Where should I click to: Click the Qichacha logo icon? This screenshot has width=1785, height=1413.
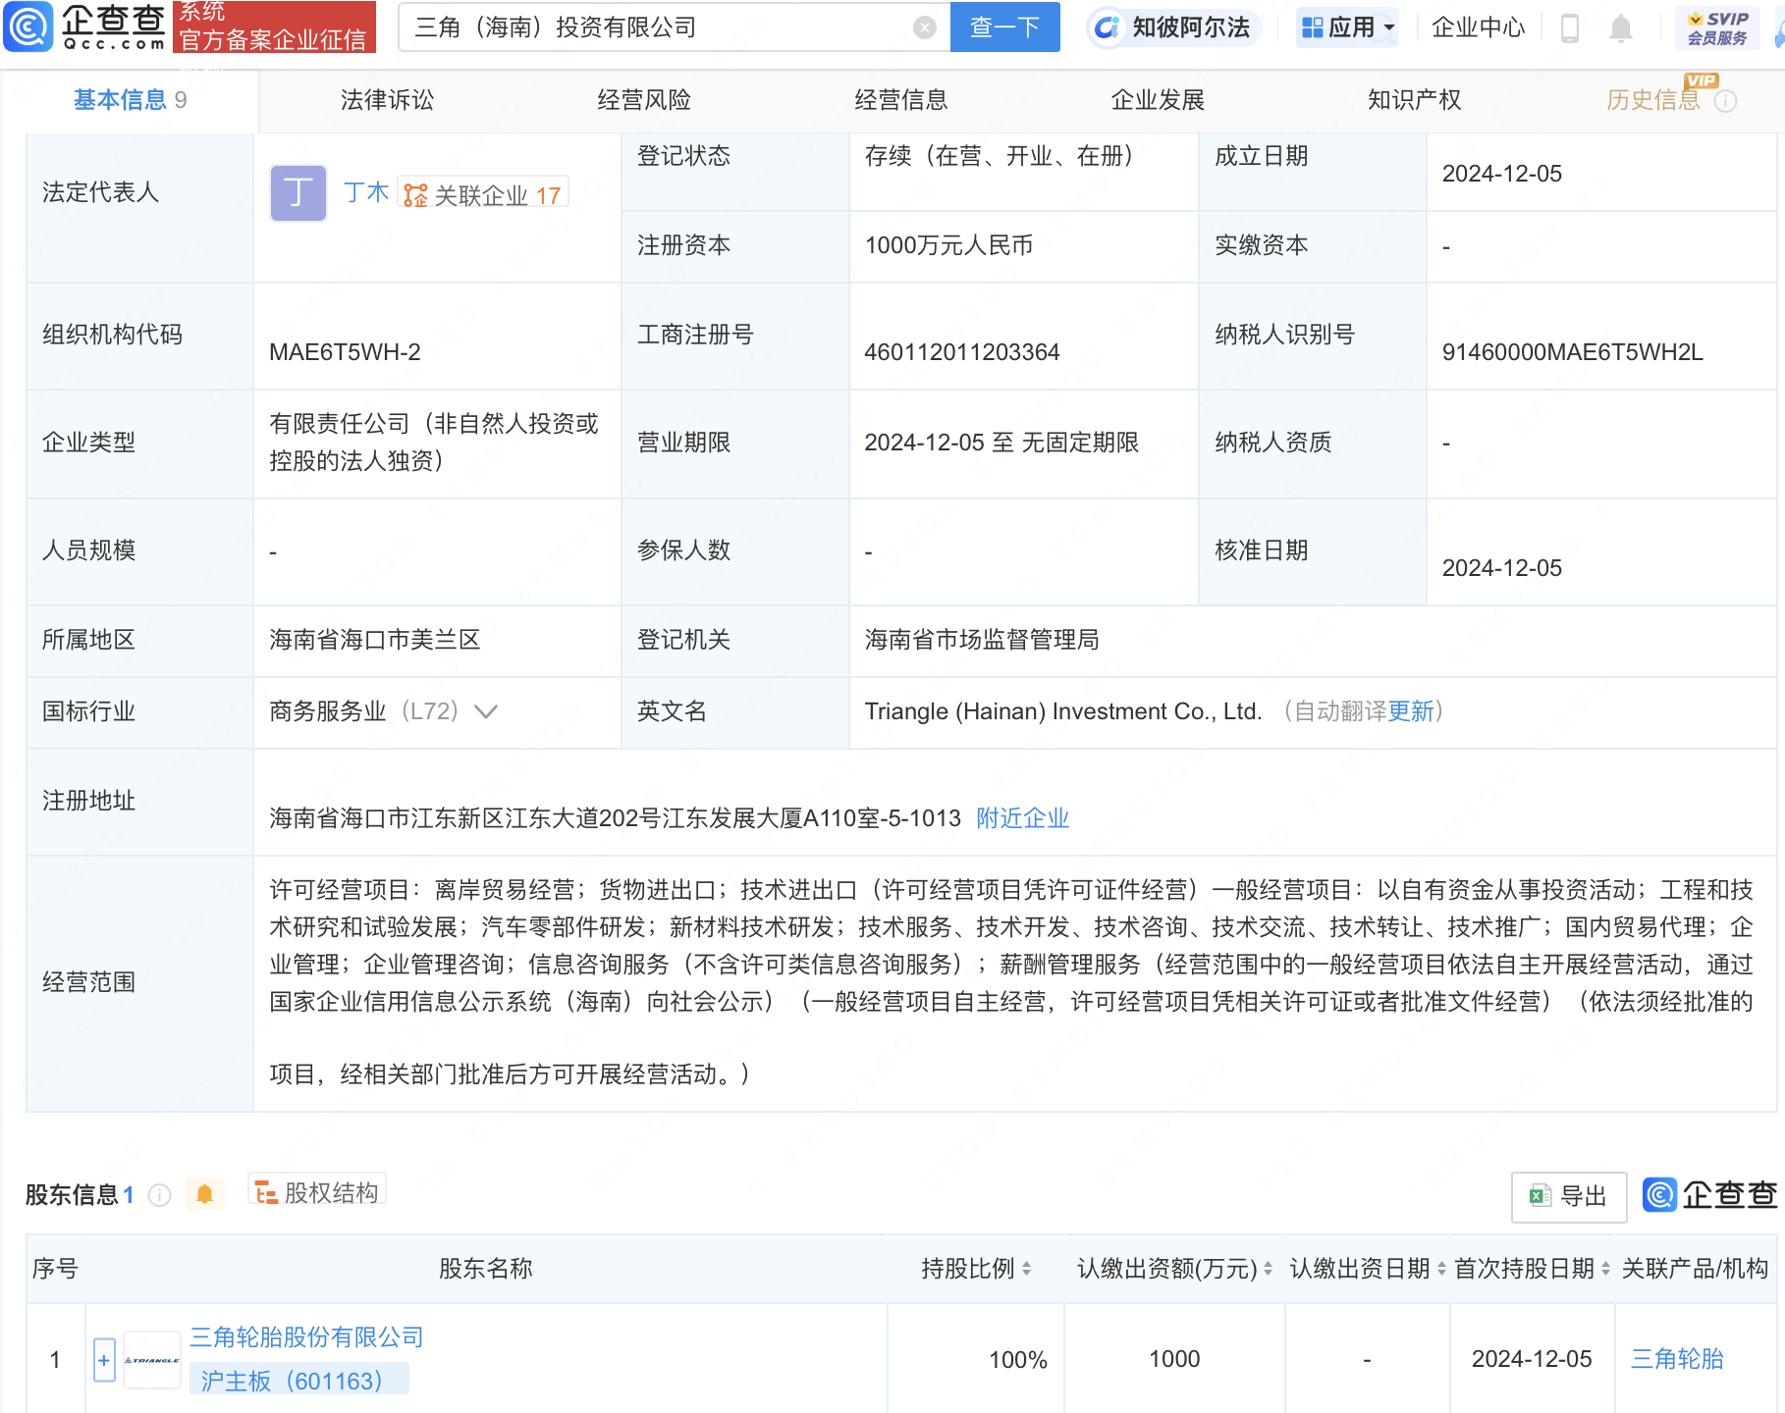point(28,26)
